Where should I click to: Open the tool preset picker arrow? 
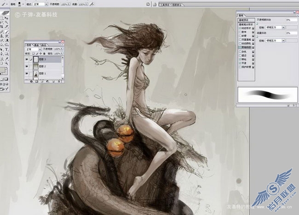click(x=7, y=4)
